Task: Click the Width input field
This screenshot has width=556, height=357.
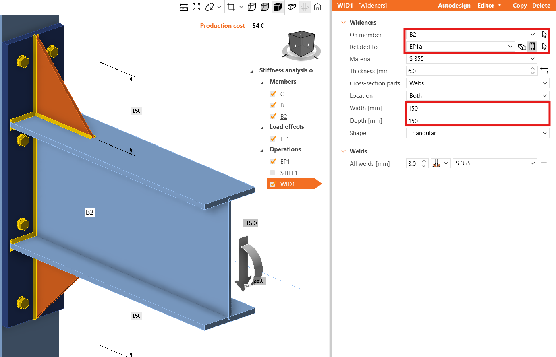Action: click(x=477, y=109)
